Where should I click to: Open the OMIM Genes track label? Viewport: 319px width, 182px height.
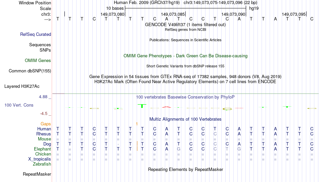pos(38,61)
